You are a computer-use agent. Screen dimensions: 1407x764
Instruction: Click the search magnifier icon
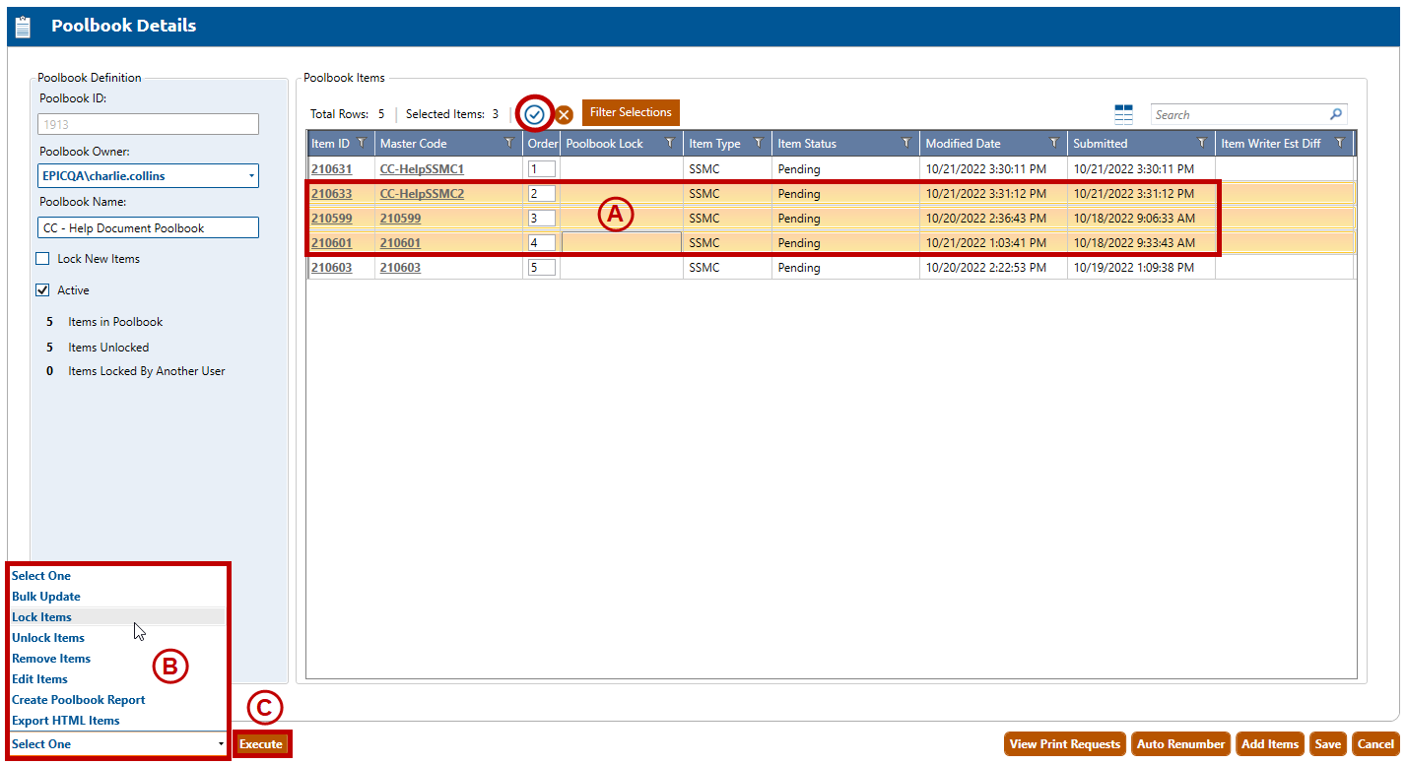coord(1336,114)
